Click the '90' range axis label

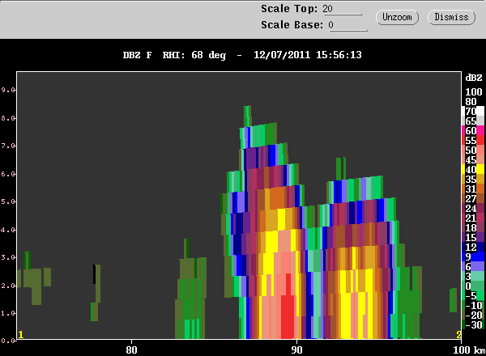(x=296, y=350)
